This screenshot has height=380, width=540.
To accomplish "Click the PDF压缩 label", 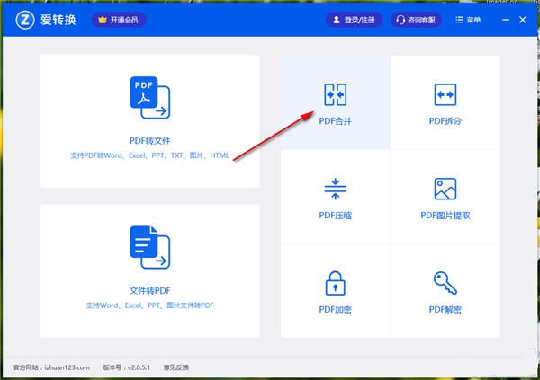I will [335, 216].
